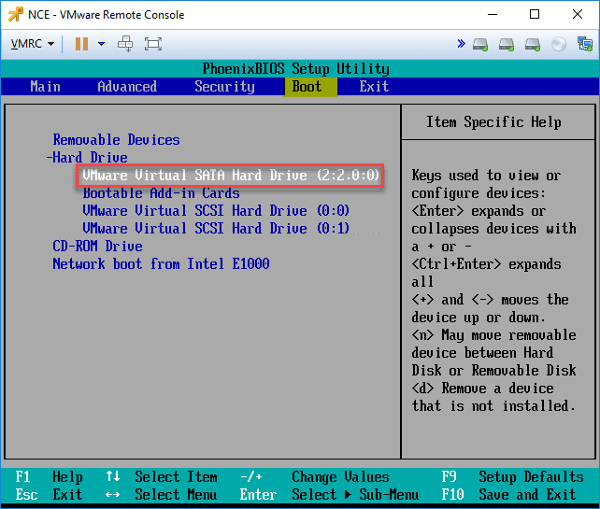Switch to the Security BIOS tab
Screen dimensions: 600x509
tap(224, 87)
